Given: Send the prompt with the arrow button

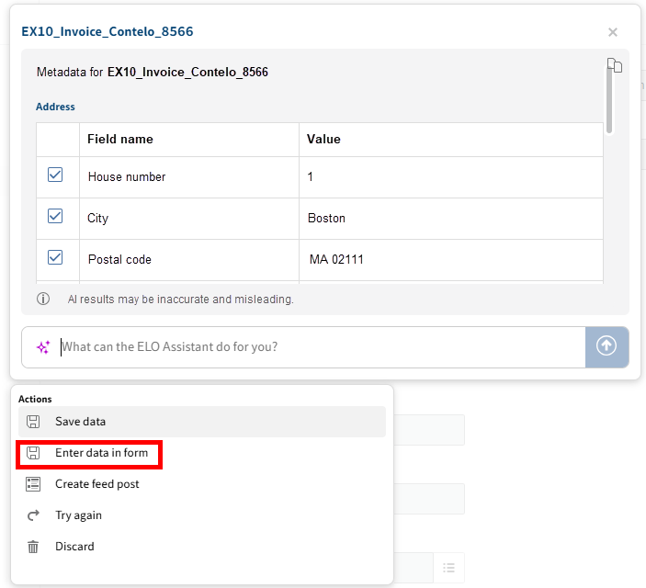Looking at the screenshot, I should click(606, 347).
